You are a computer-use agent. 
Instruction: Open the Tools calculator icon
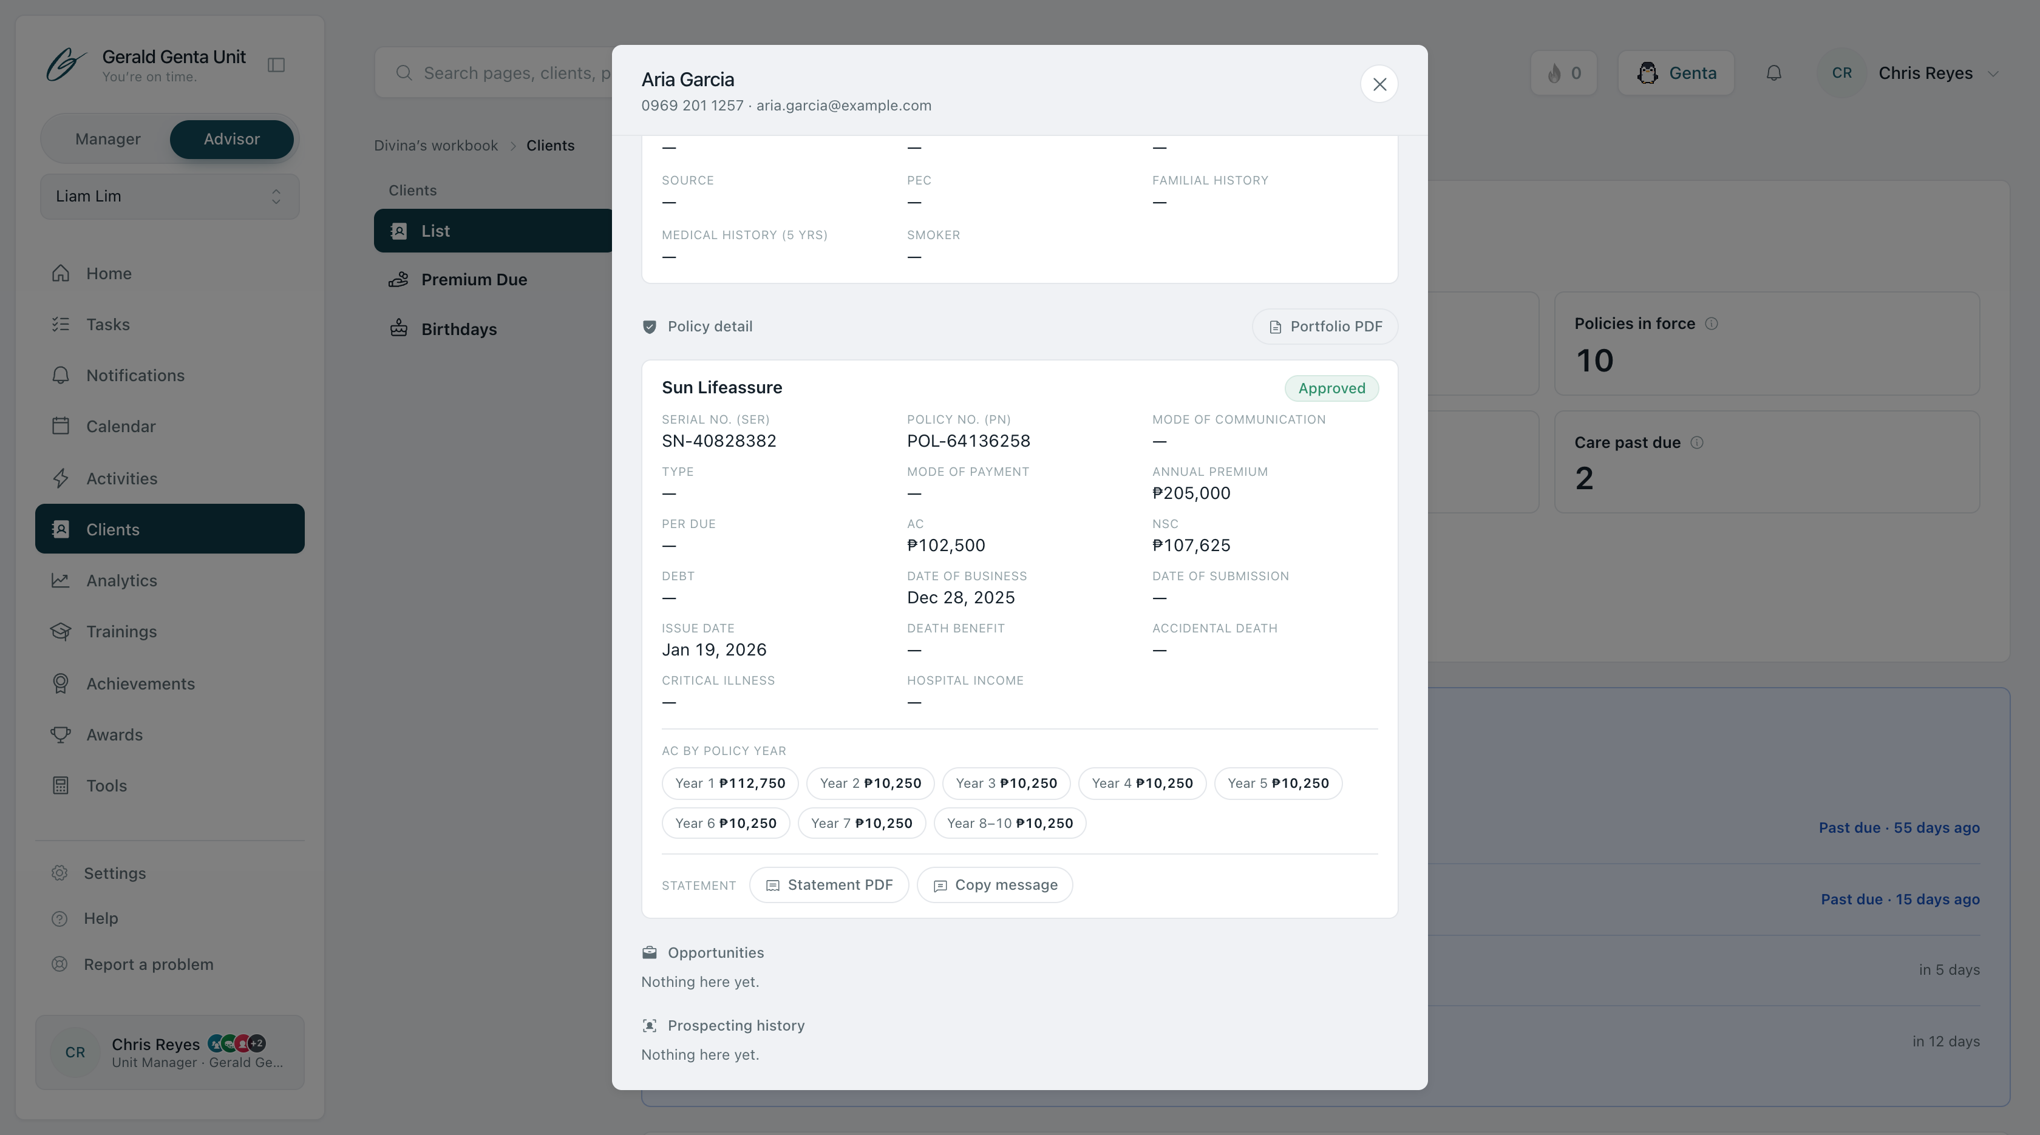pos(60,785)
